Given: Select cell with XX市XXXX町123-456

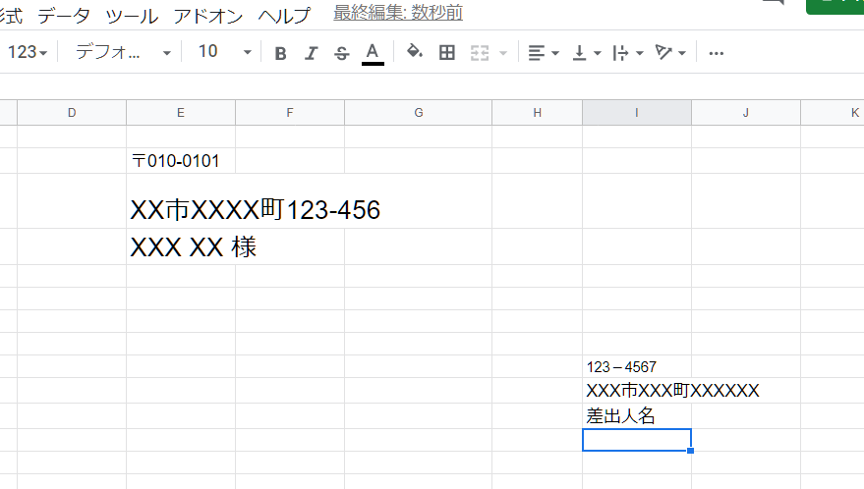Looking at the screenshot, I should (x=255, y=210).
